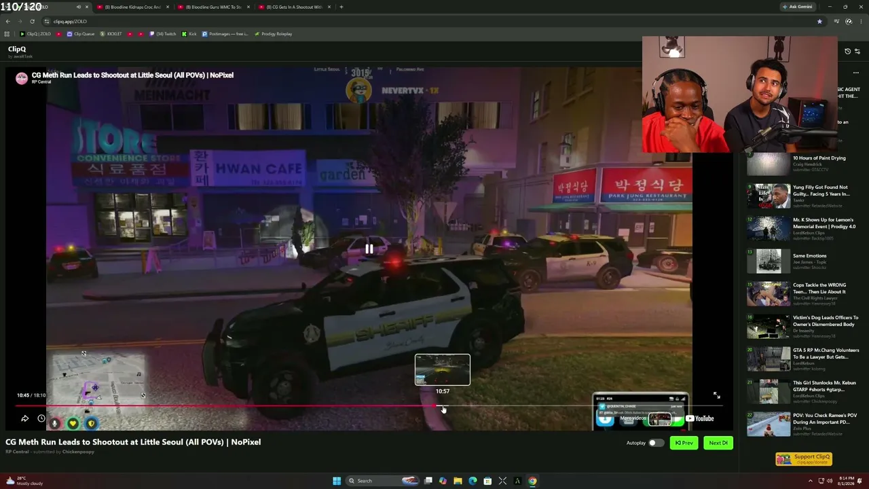The image size is (869, 489).
Task: Open the taskbar clock showing 8:14 PM
Action: pos(846,481)
